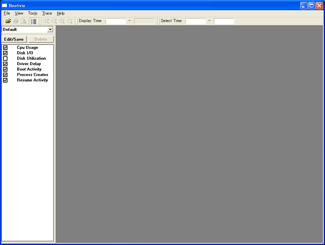Screen dimensions: 325x245
Task: Toggle the graph list panel icon
Action: click(34, 21)
